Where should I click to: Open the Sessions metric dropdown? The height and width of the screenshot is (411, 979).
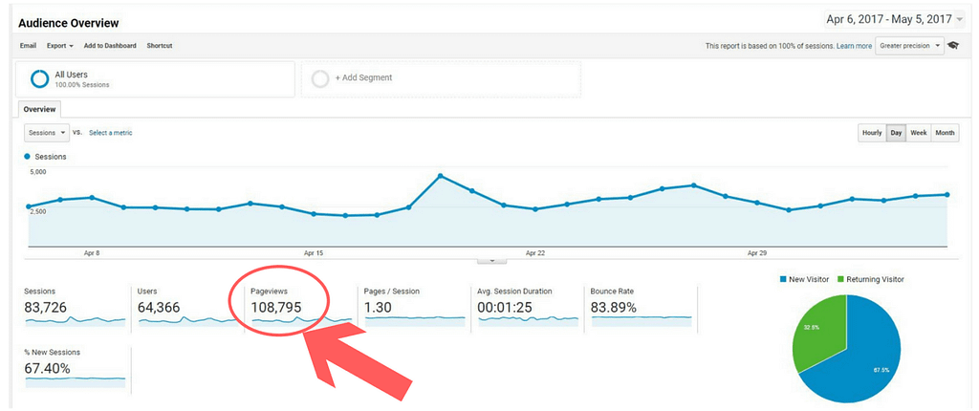(46, 133)
